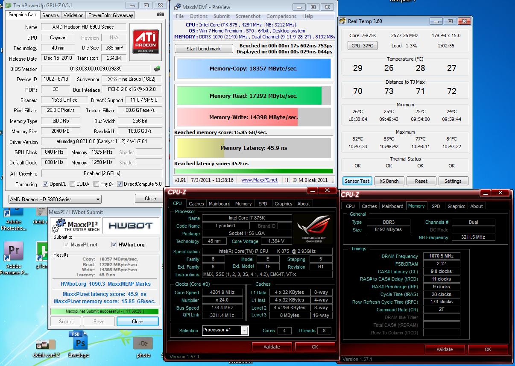Open the Envelope PSD desktop file

click(x=79, y=345)
